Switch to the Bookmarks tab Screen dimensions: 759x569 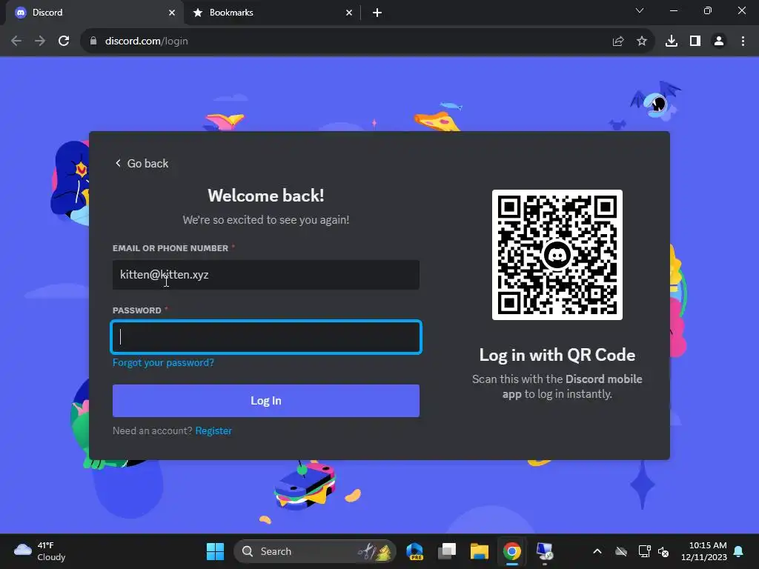(x=272, y=13)
